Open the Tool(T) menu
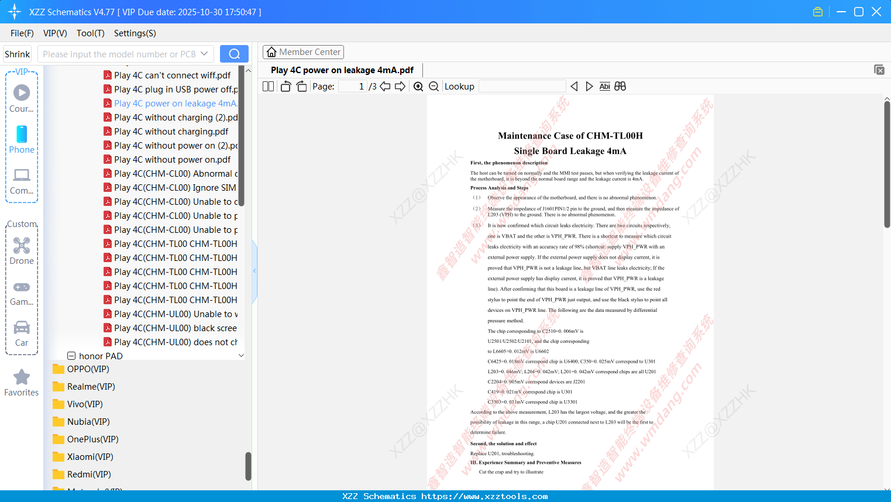 tap(91, 33)
